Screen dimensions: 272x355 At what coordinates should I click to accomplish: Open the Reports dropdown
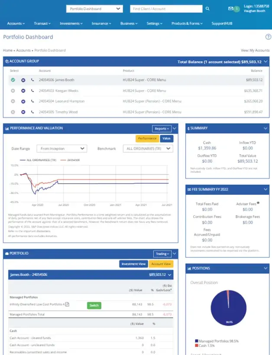[162, 129]
